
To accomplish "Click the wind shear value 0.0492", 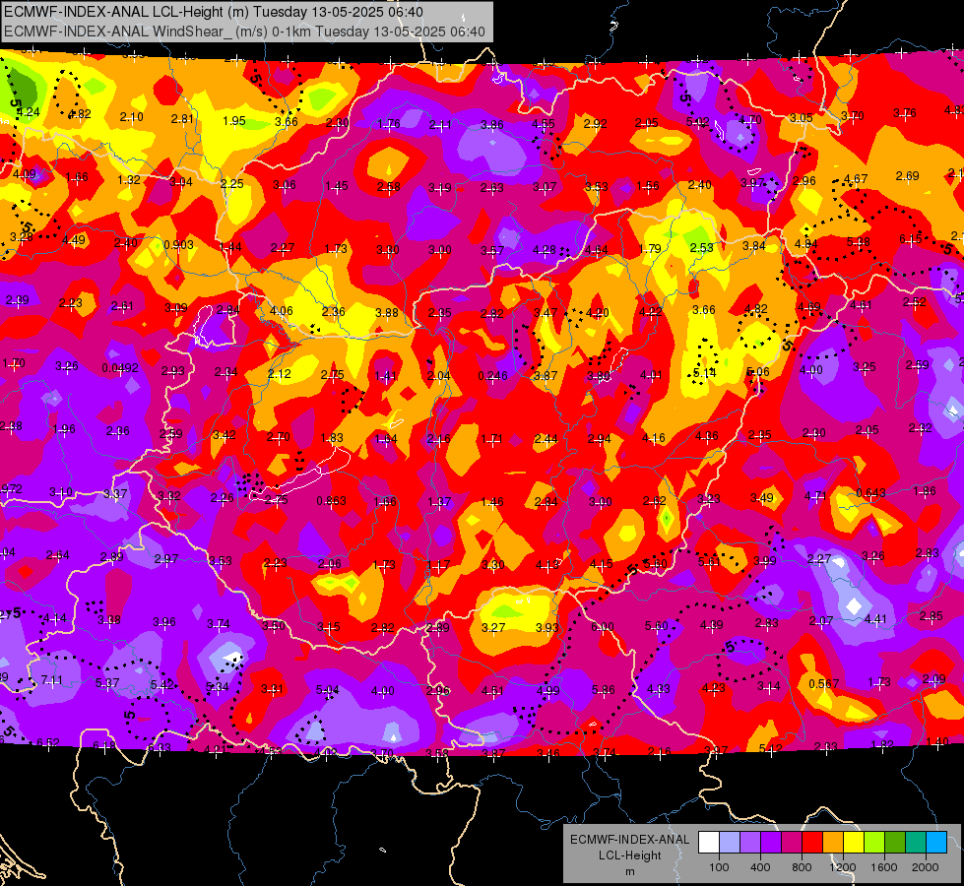I will [x=120, y=368].
